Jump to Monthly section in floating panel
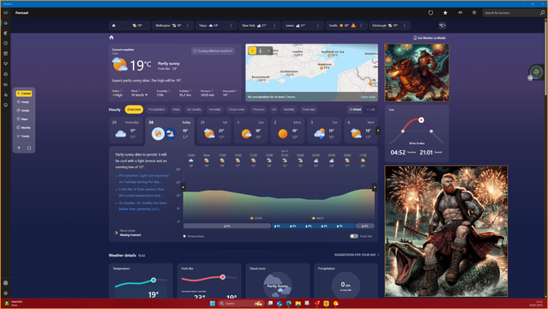548x309 pixels. pos(23,128)
